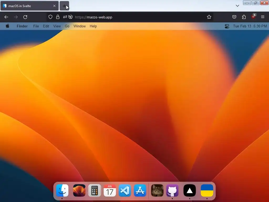The image size is (269, 202).
Task: Go forward in browser history
Action: (x=16, y=17)
